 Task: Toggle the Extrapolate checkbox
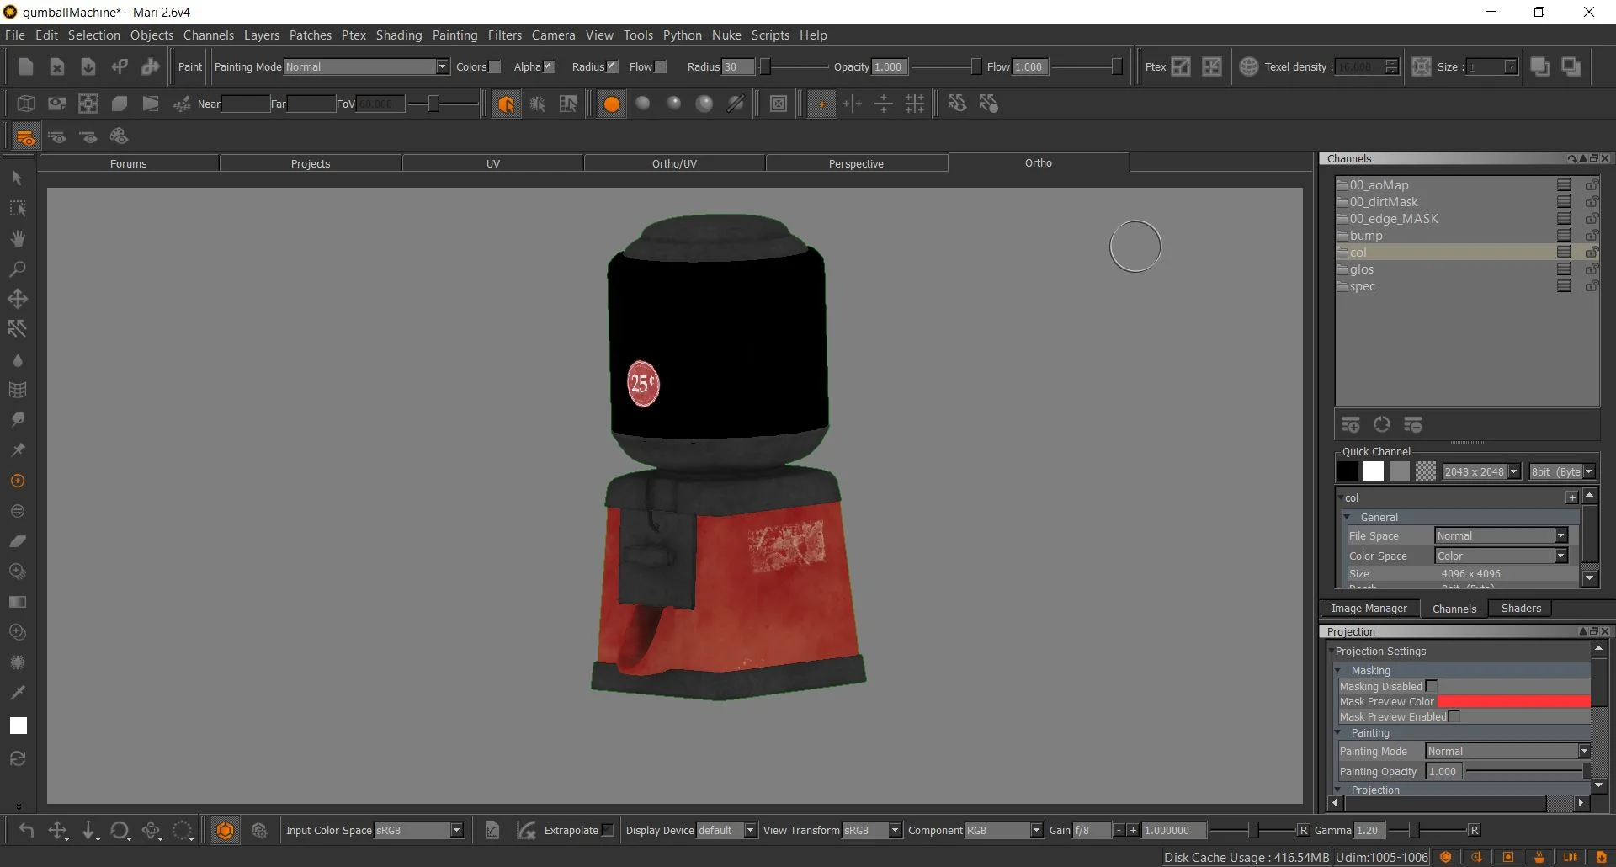[x=607, y=831]
